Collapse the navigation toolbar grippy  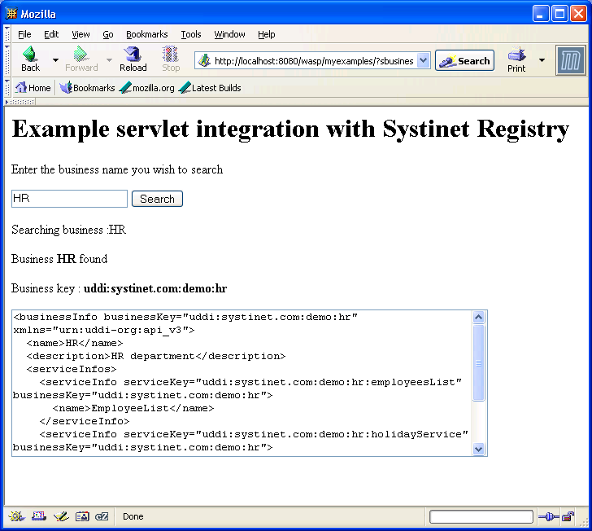(x=7, y=59)
